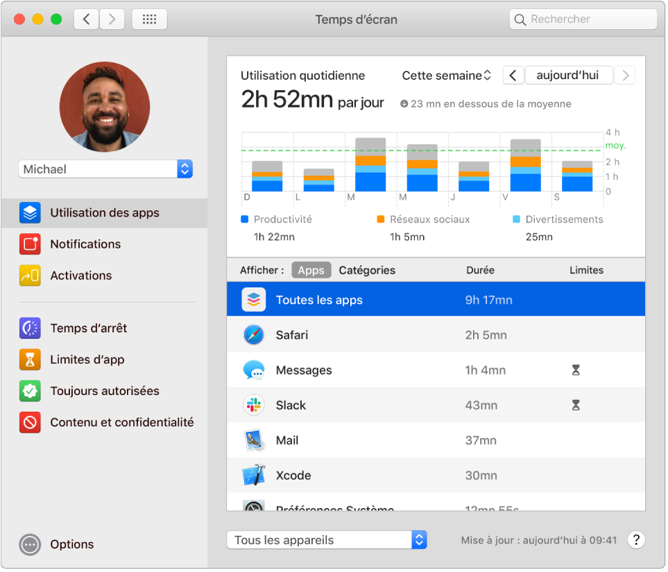This screenshot has height=572, width=668.
Task: Click the hourglass limit icon beside Messages
Action: [x=575, y=370]
